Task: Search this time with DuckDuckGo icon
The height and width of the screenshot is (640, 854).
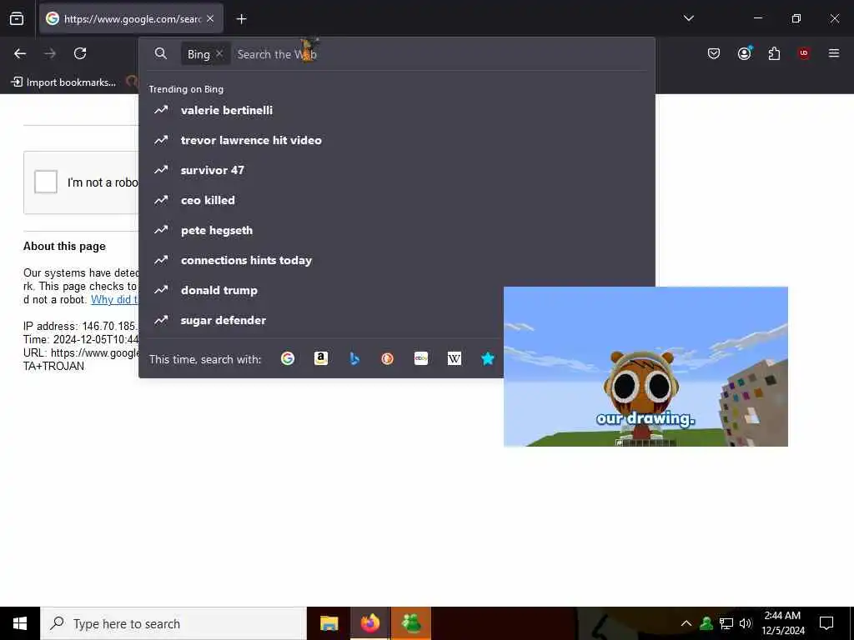Action: pos(387,358)
